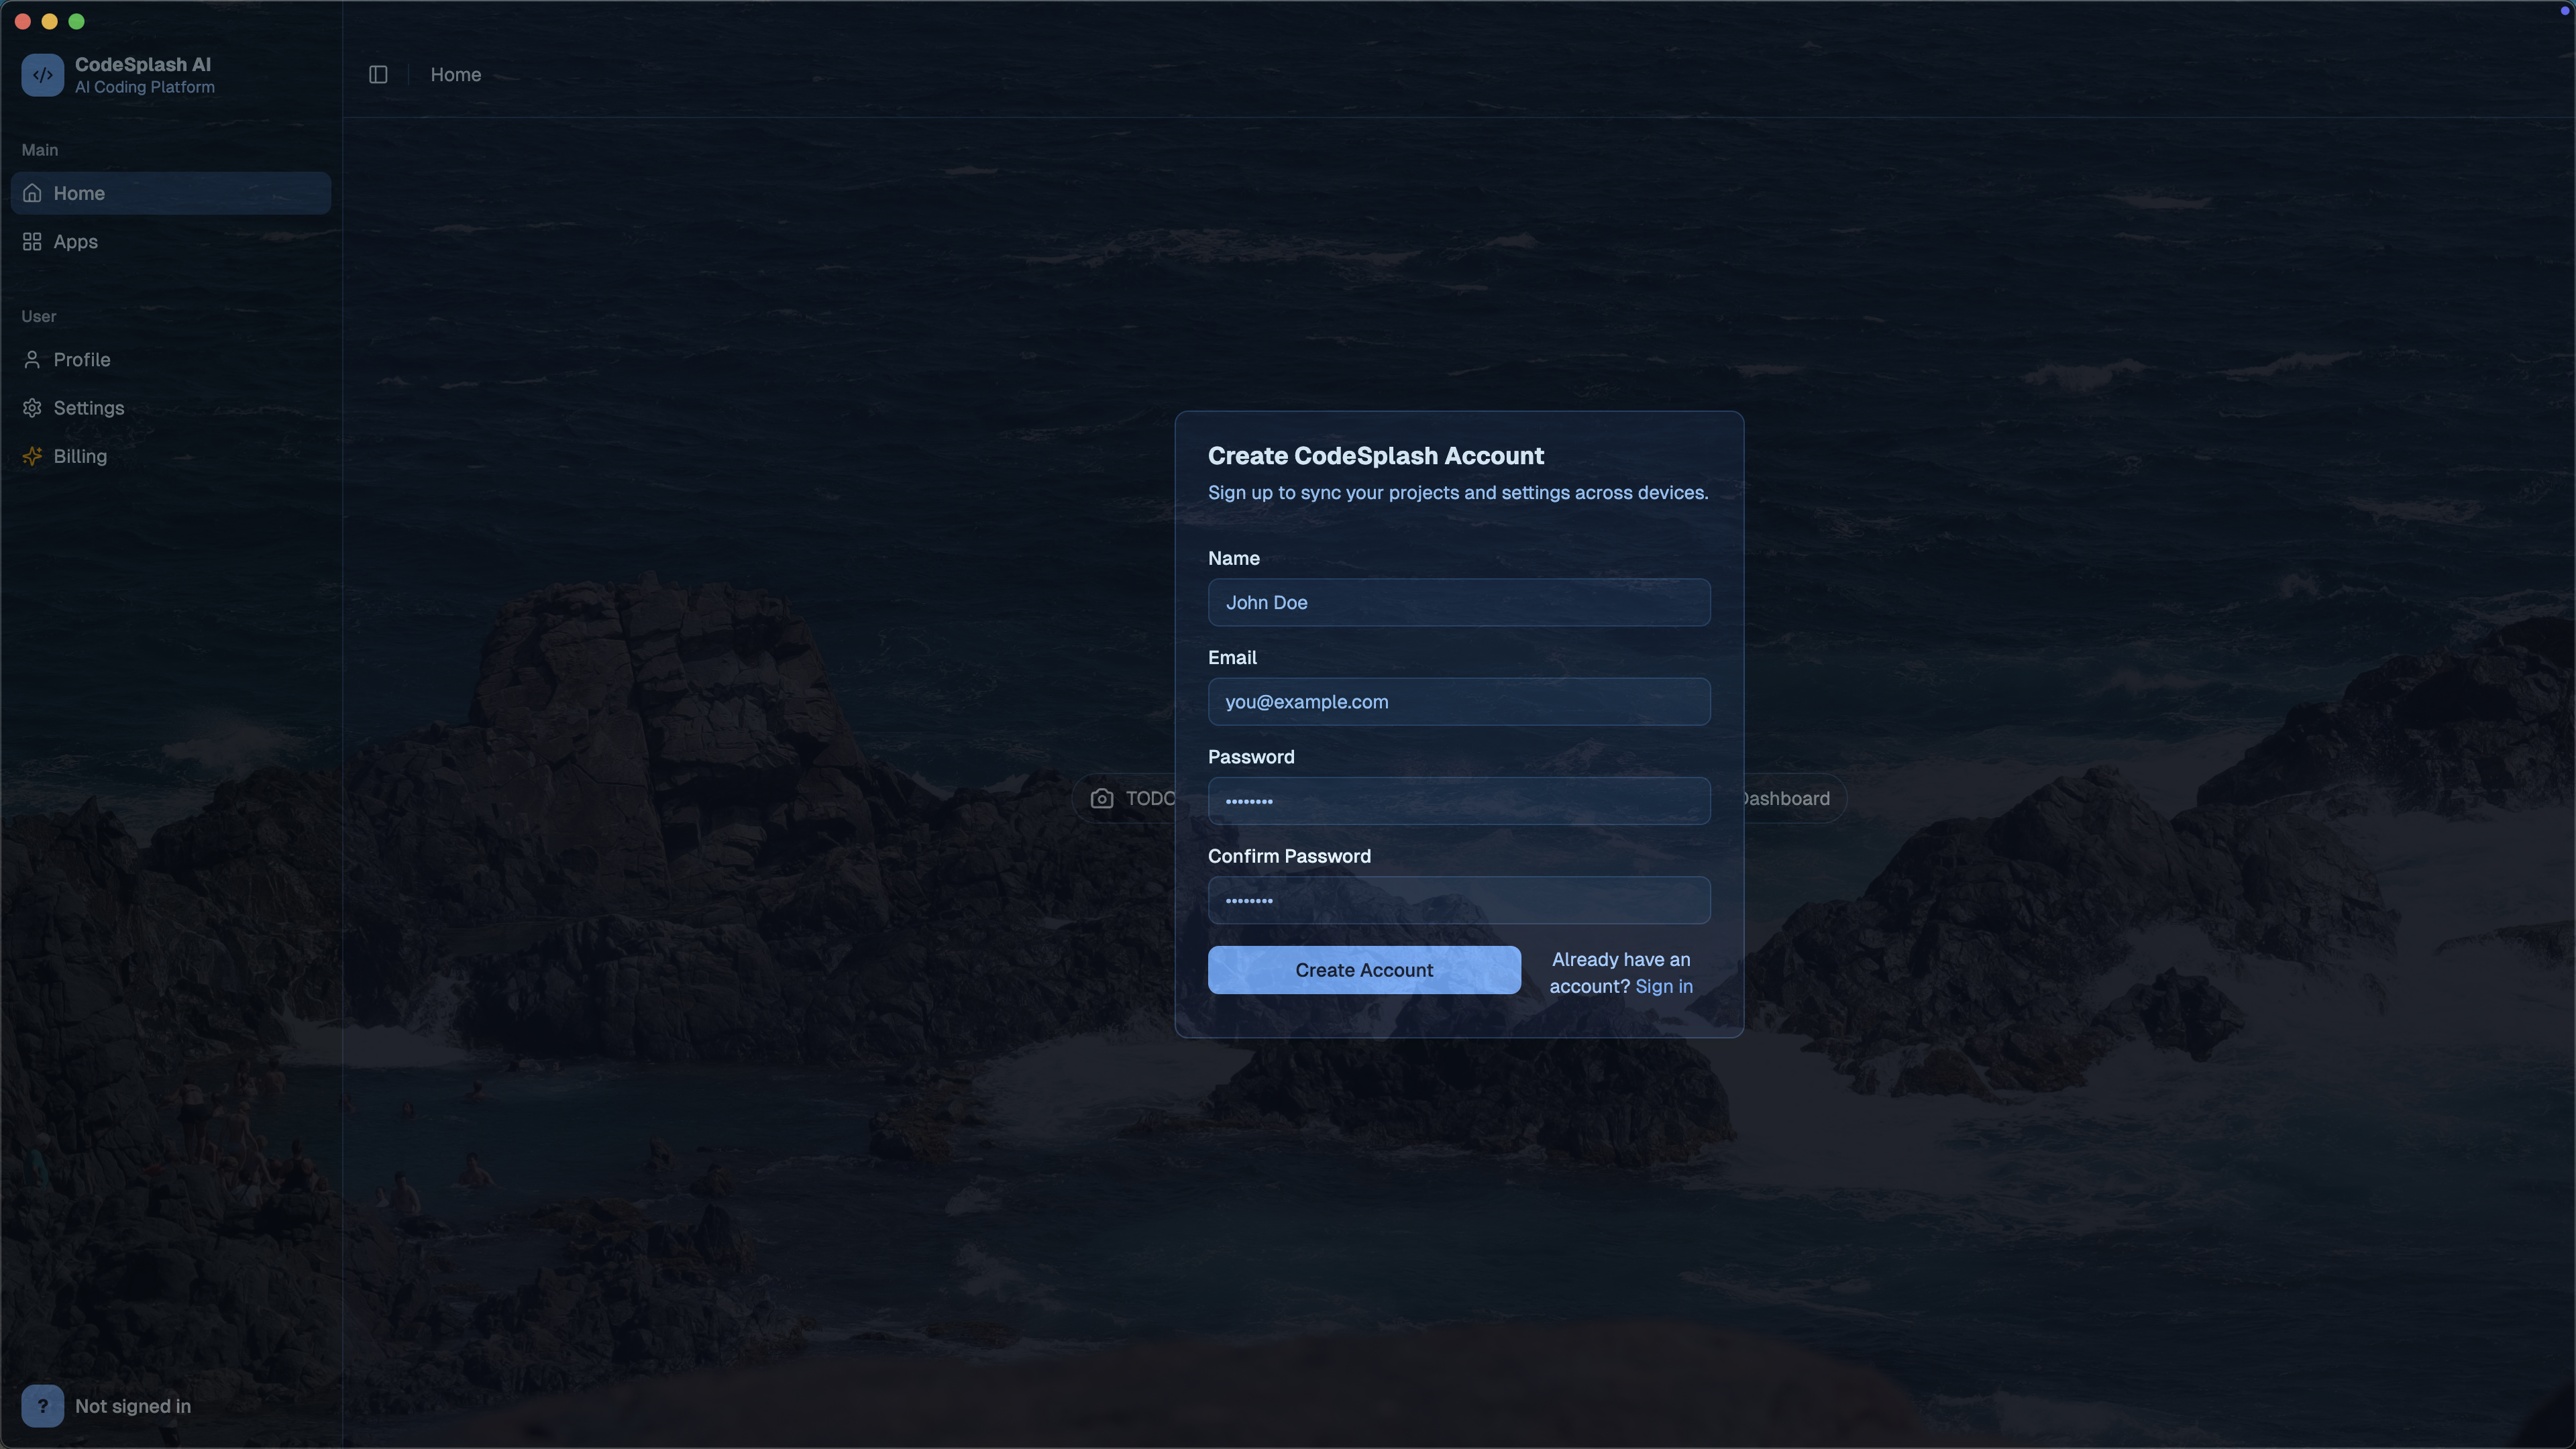Click the Not signed in label
The image size is (2576, 1449).
[132, 1405]
